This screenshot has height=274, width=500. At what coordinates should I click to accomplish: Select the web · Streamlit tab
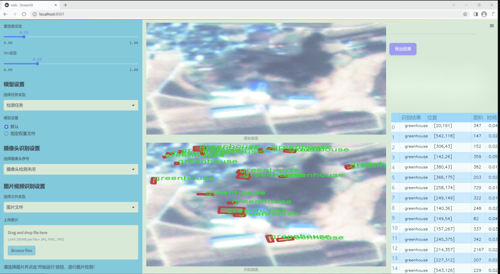pyautogui.click(x=31, y=5)
